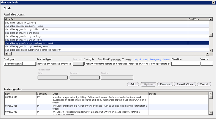
Task: Click the disabled Amount field beside Goal subtype
Action: [x=78, y=64]
